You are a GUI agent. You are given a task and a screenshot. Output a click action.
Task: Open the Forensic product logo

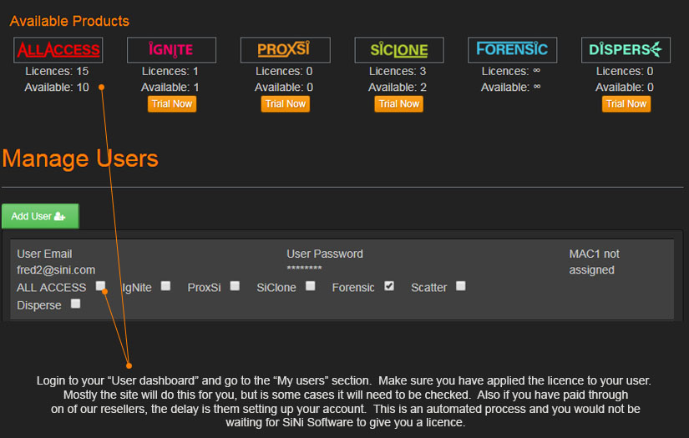pos(512,50)
